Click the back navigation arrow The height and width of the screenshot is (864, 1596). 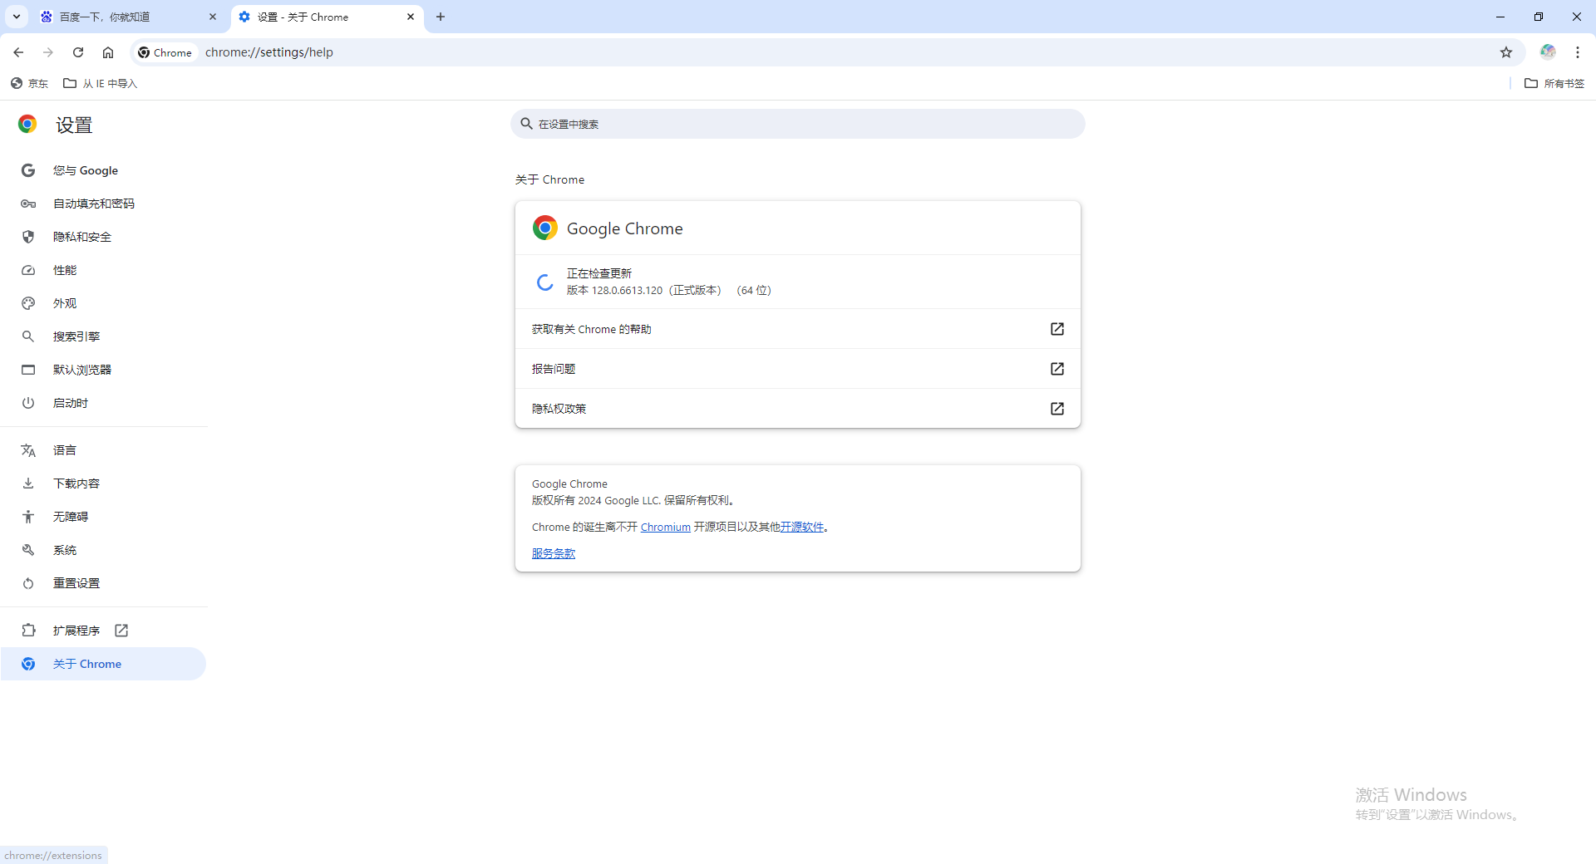pyautogui.click(x=18, y=52)
